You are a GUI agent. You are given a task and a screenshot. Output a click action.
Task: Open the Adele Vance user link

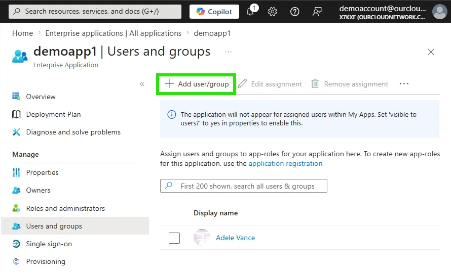coord(235,238)
